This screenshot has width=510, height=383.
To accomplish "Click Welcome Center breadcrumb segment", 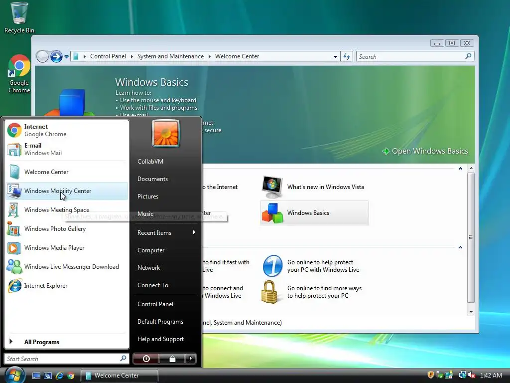I will tap(237, 56).
